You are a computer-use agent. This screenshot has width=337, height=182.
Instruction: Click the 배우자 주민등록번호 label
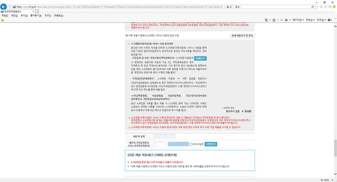pos(139,144)
